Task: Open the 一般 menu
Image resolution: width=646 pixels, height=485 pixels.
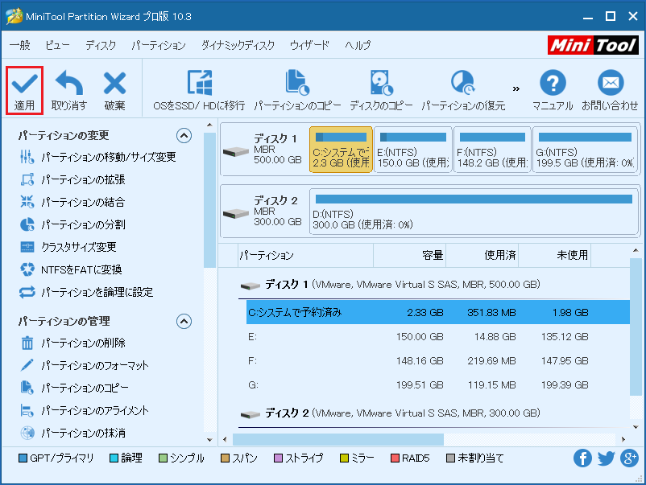Action: 20,45
